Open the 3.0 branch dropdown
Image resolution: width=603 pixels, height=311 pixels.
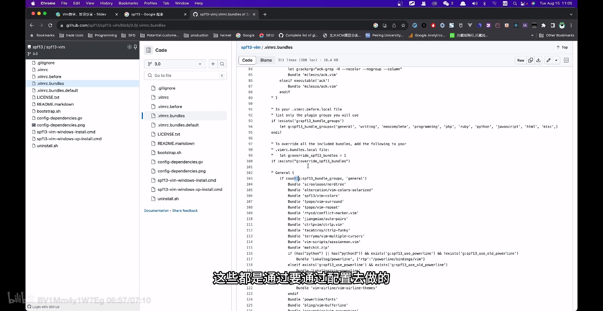[175, 64]
